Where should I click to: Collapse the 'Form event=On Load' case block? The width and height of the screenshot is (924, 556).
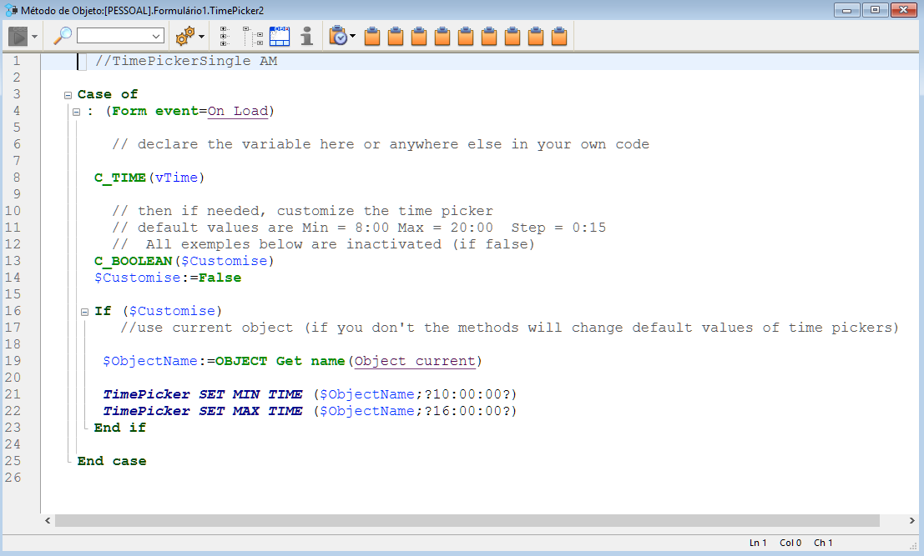pos(76,112)
